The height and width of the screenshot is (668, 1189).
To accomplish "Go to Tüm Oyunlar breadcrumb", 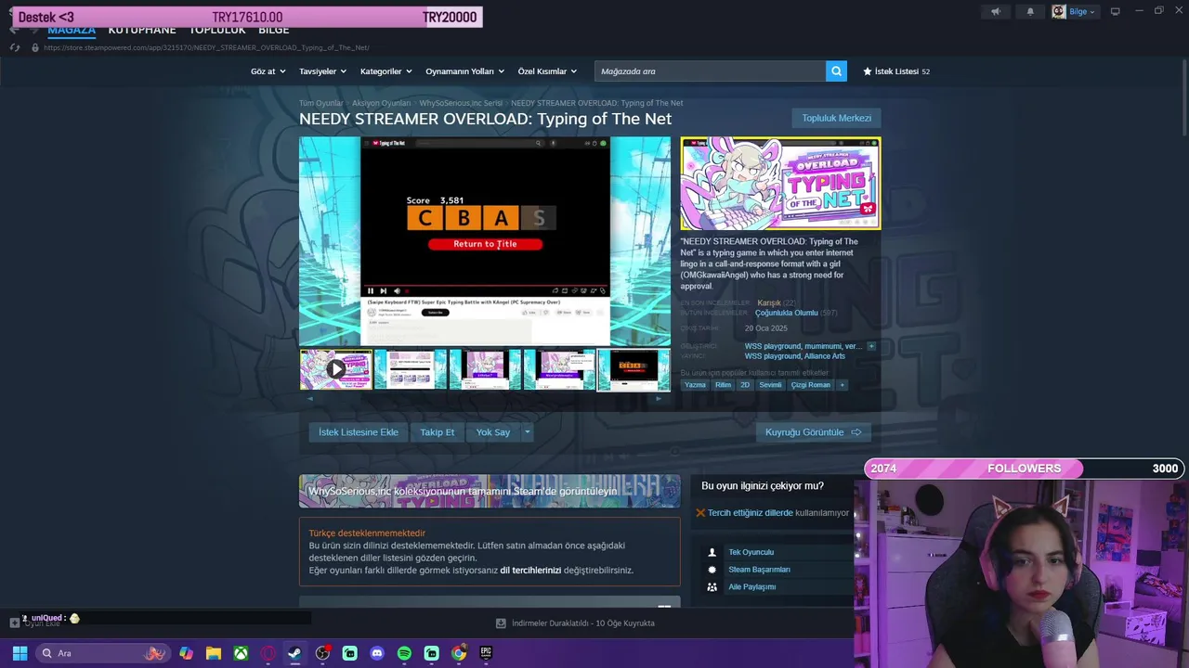I will (320, 103).
